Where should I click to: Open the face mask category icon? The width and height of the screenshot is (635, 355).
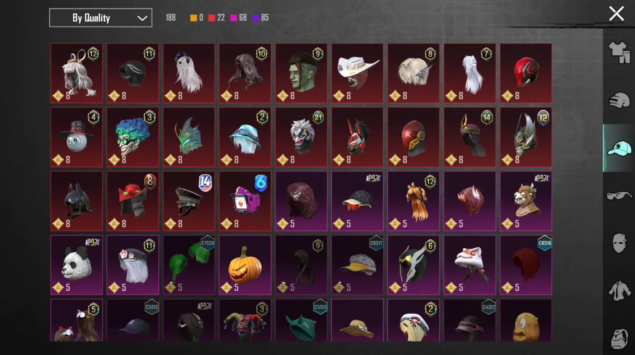[619, 243]
